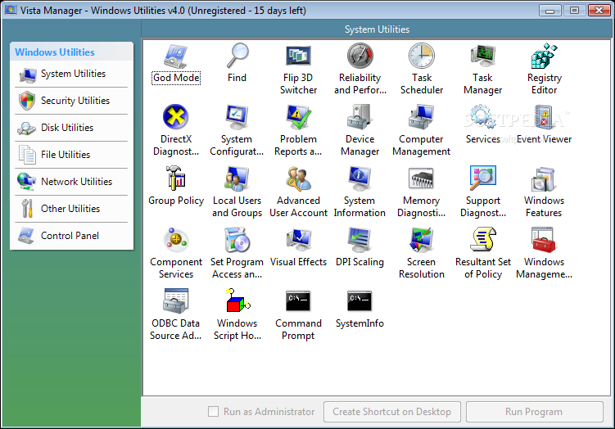Open Memory Diagnostic chip icon
The image size is (615, 429).
(421, 178)
